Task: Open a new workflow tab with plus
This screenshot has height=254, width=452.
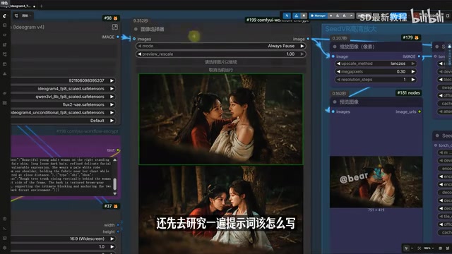Action: click(41, 6)
